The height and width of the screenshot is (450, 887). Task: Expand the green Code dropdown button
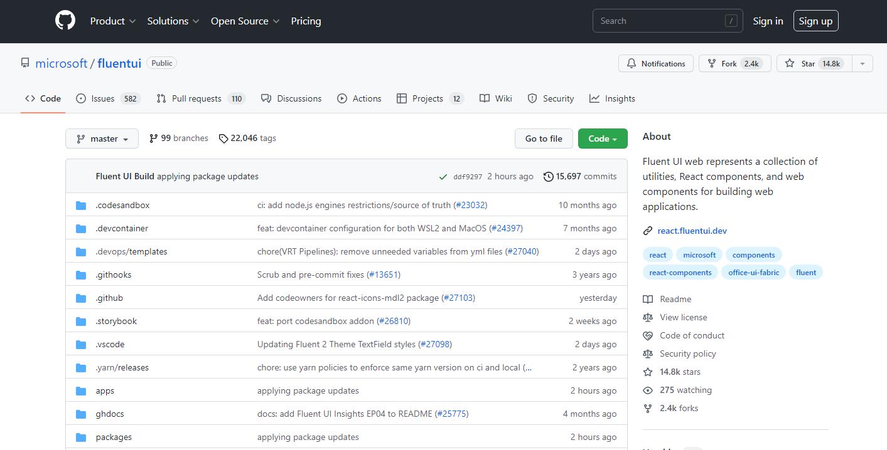(x=602, y=139)
